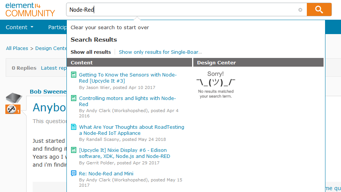Click the icon beside 'Controlling motors and lights'

(74, 98)
